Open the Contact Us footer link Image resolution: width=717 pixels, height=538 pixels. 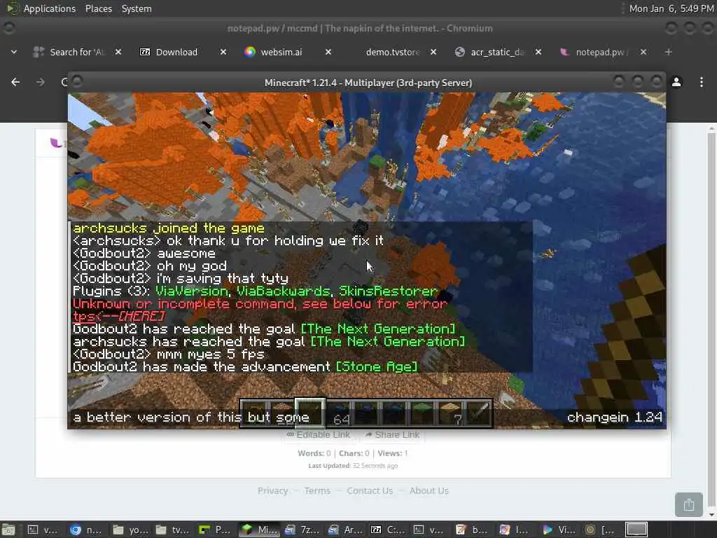[370, 491]
